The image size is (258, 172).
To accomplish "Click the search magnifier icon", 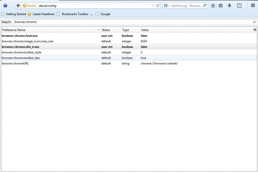I will tap(205, 6).
